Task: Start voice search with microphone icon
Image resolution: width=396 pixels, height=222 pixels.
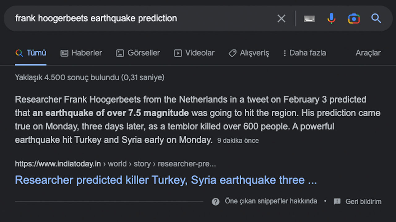Action: coord(331,18)
